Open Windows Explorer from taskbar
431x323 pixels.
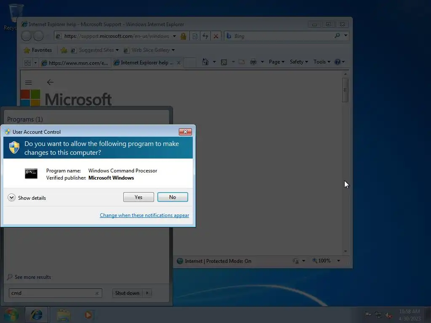tap(64, 315)
